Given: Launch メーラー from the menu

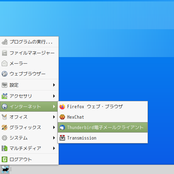Looking at the screenshot, I should coord(29,63).
